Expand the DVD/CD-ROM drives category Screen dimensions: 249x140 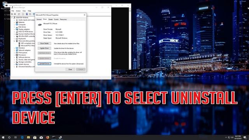(14, 31)
